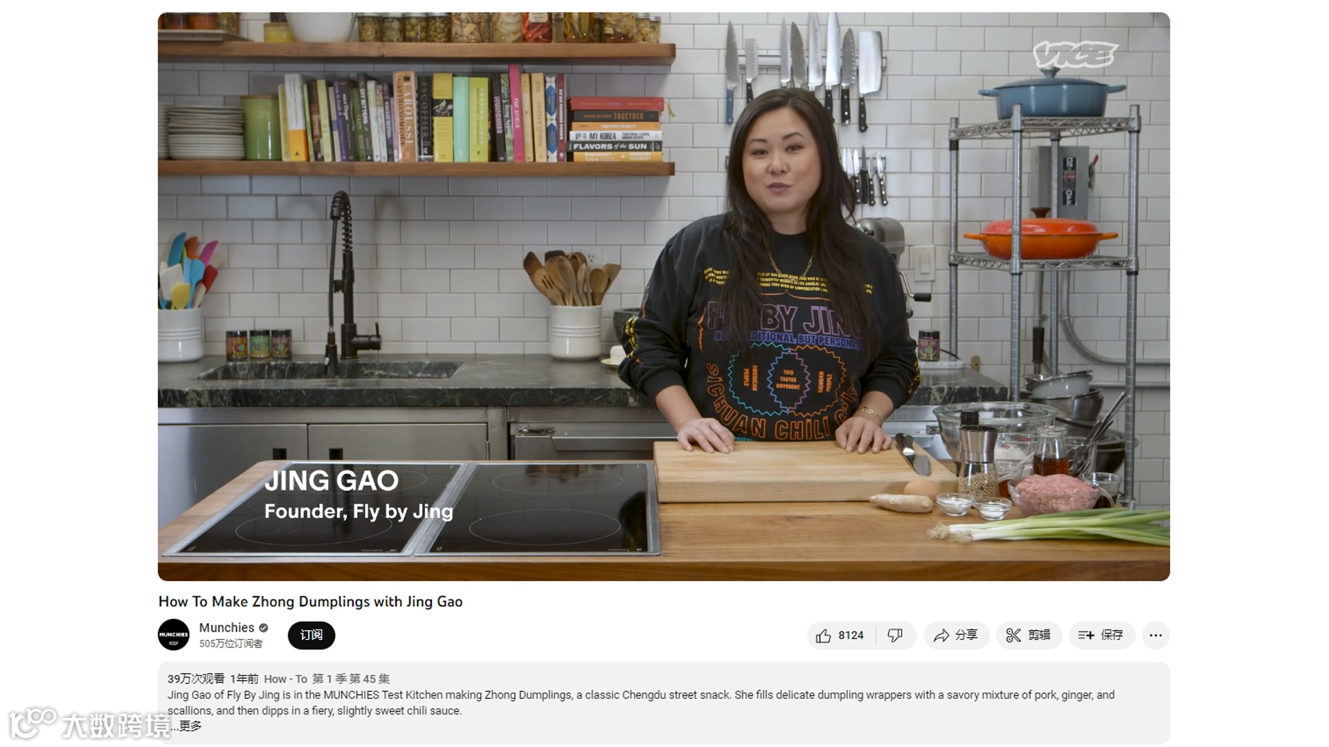1329x747 pixels.
Task: Click the 8124 like count
Action: tap(851, 636)
